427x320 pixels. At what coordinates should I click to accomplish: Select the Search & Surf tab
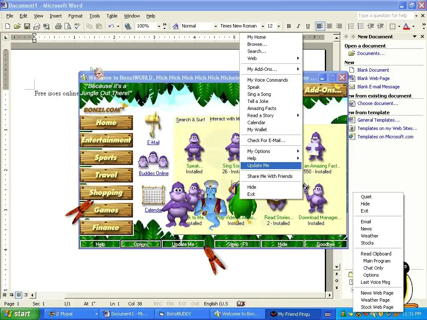190,120
